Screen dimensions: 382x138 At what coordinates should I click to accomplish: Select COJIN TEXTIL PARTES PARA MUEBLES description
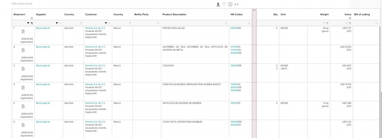tap(182, 122)
